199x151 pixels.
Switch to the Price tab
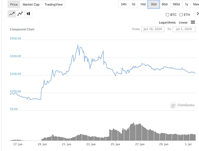click(14, 4)
